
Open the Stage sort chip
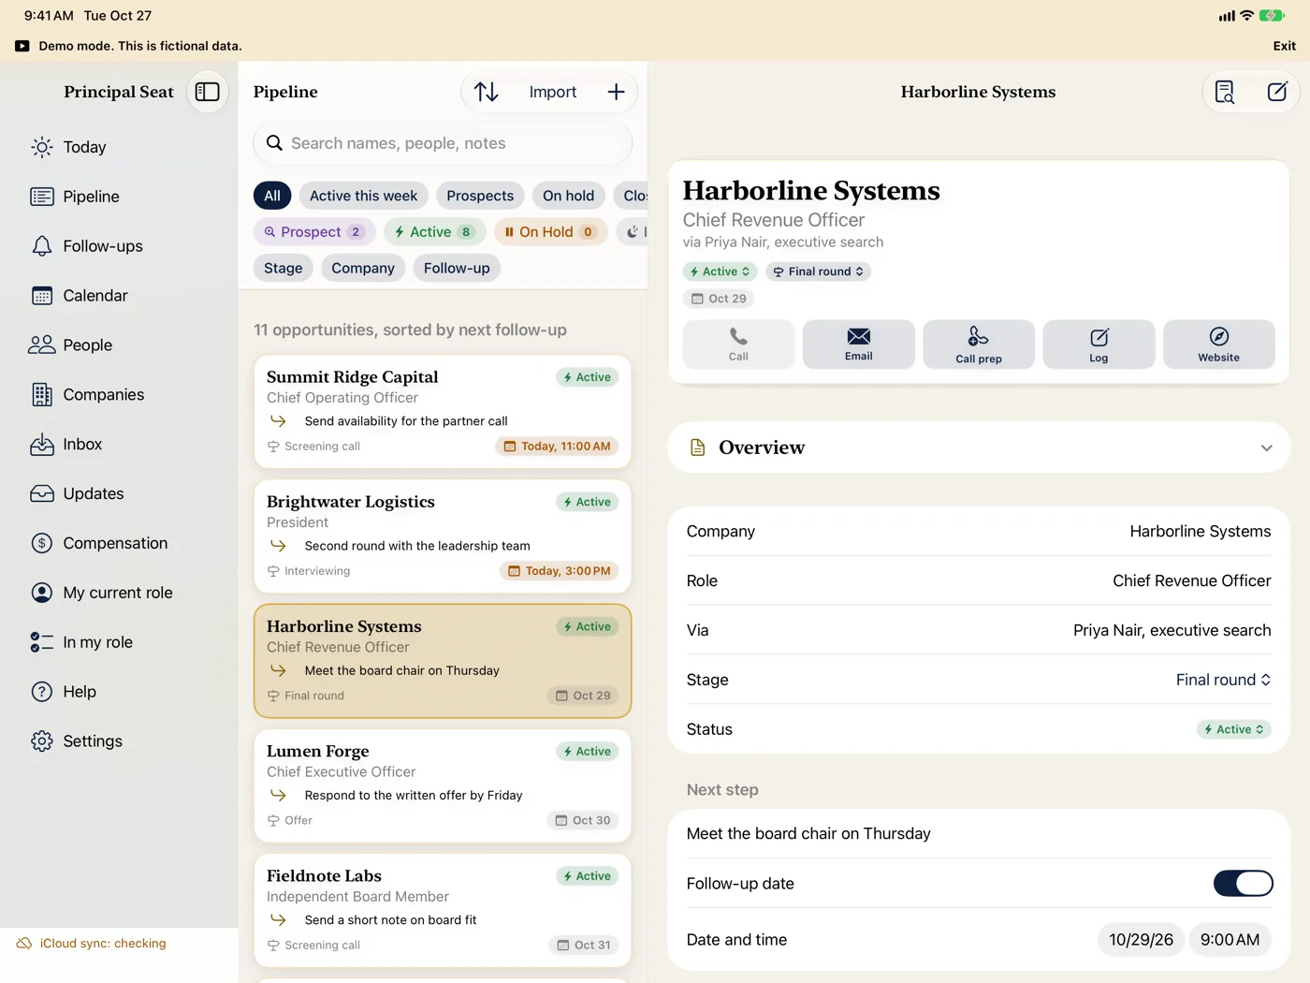click(284, 268)
